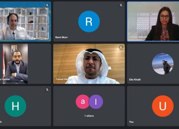The image size is (179, 129).
Task: Click the meera aloeydi name label
Action: tap(138, 37)
